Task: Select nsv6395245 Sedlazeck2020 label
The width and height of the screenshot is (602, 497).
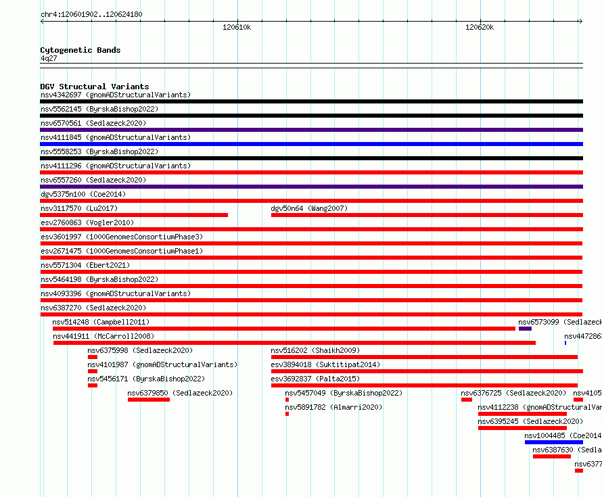Action: click(530, 421)
